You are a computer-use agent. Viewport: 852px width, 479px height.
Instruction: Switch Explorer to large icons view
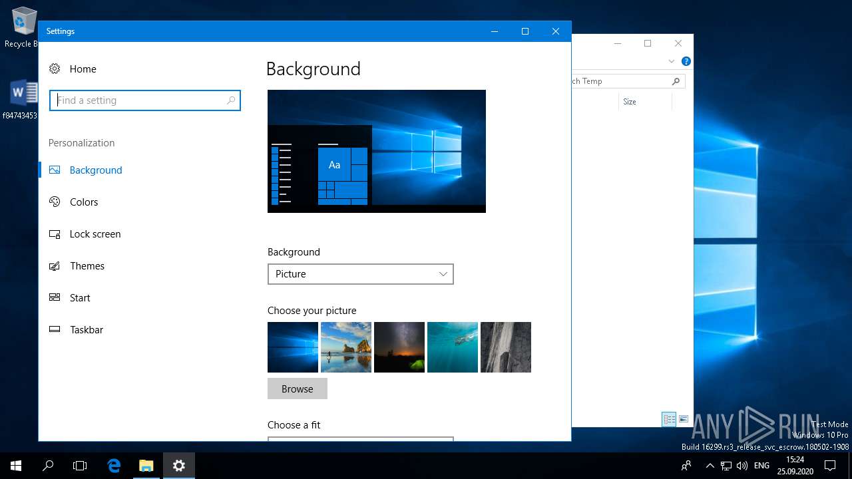(684, 419)
